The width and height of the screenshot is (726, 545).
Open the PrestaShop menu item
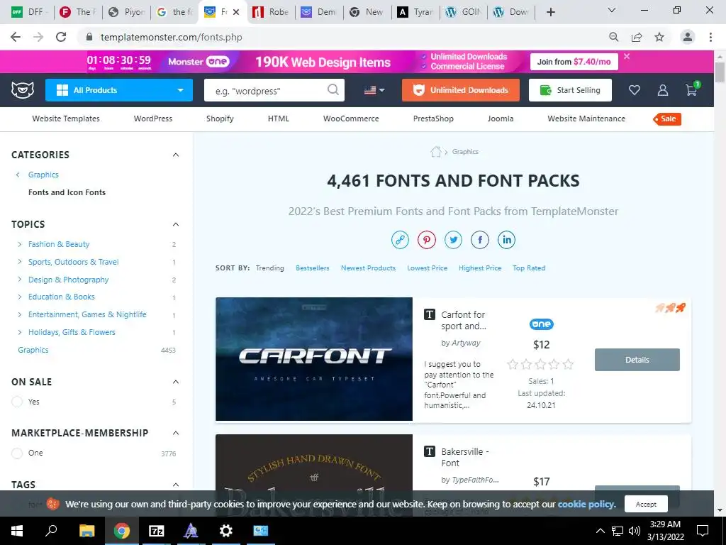[433, 119]
